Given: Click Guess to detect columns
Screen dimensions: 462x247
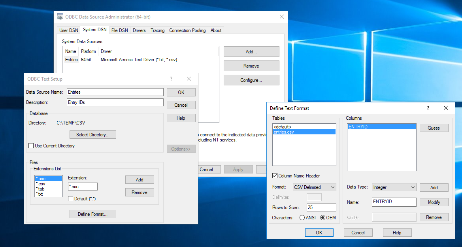Looking at the screenshot, I should pyautogui.click(x=434, y=128).
